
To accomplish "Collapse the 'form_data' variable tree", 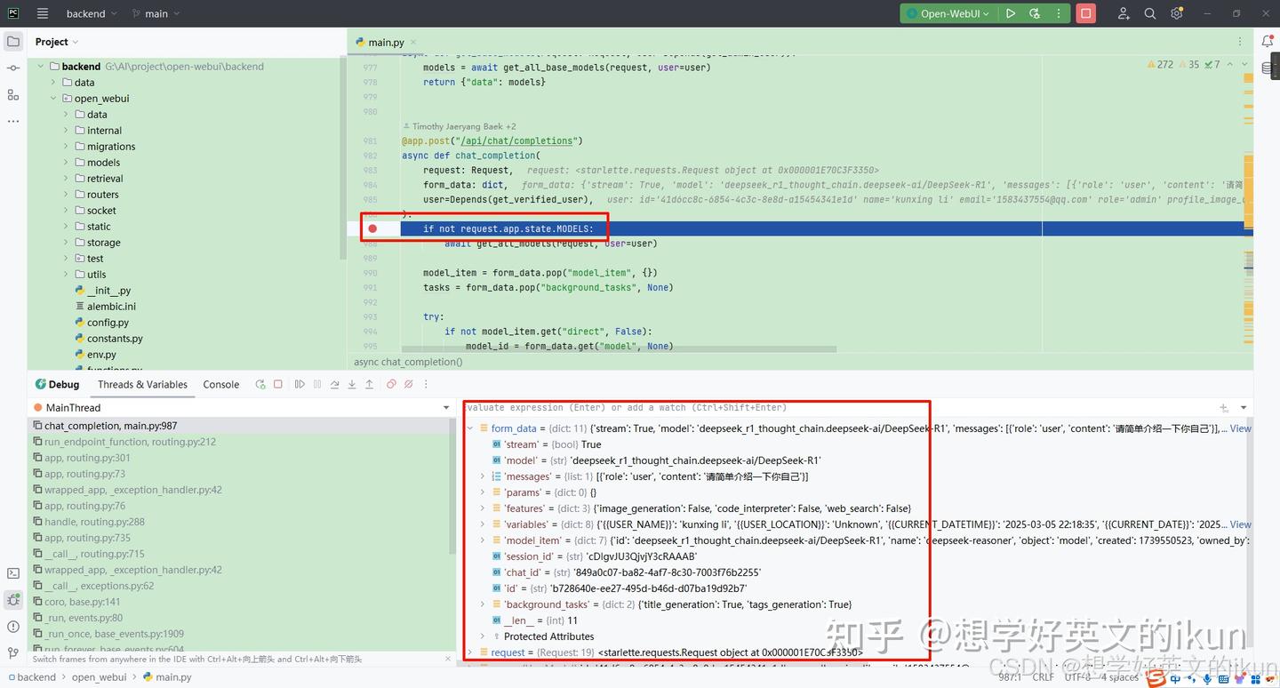I will pyautogui.click(x=470, y=428).
